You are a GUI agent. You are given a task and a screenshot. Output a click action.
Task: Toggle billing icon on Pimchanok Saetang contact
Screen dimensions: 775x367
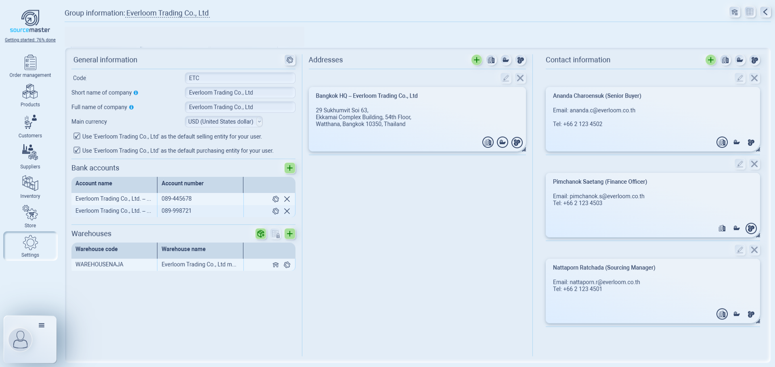pyautogui.click(x=722, y=228)
